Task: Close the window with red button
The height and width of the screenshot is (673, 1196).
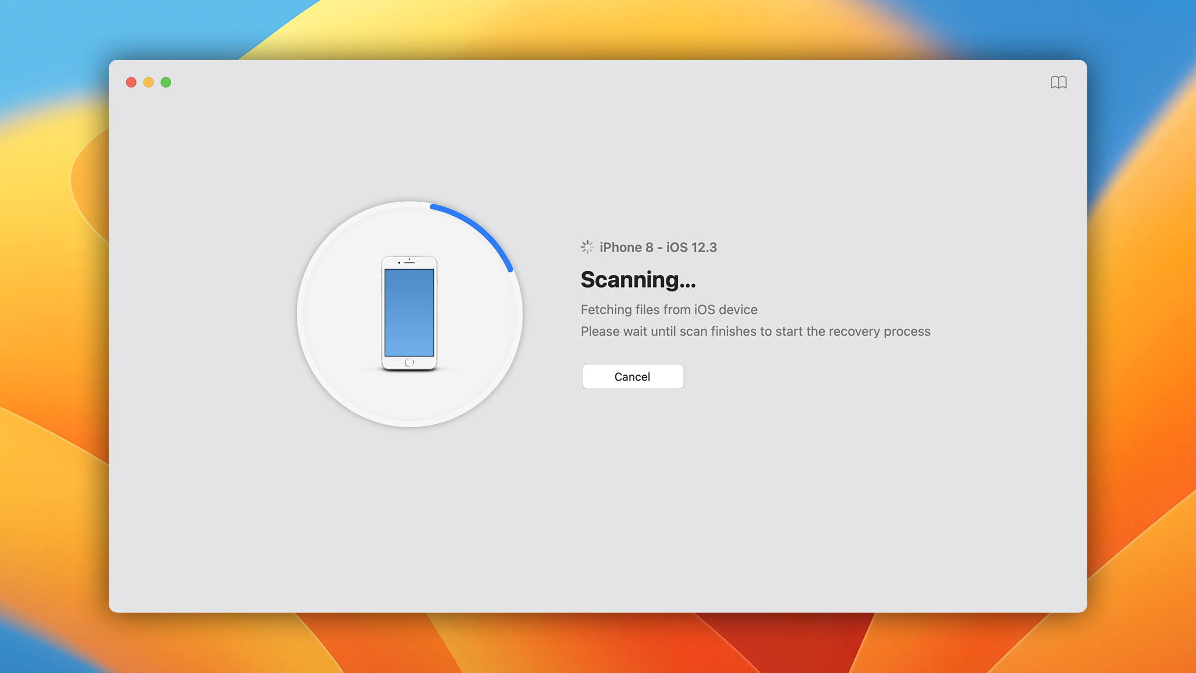Action: click(x=131, y=82)
